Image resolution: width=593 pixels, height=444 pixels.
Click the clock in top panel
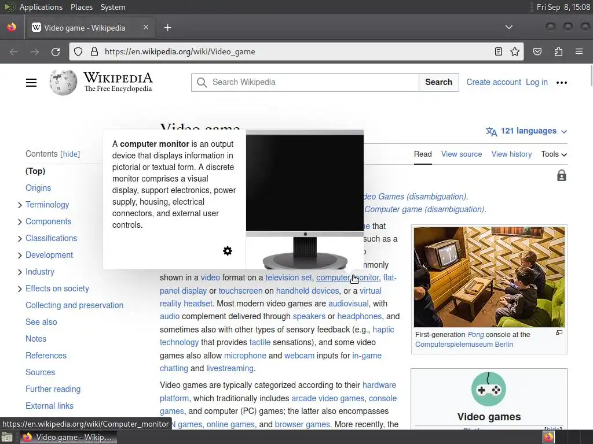(563, 7)
